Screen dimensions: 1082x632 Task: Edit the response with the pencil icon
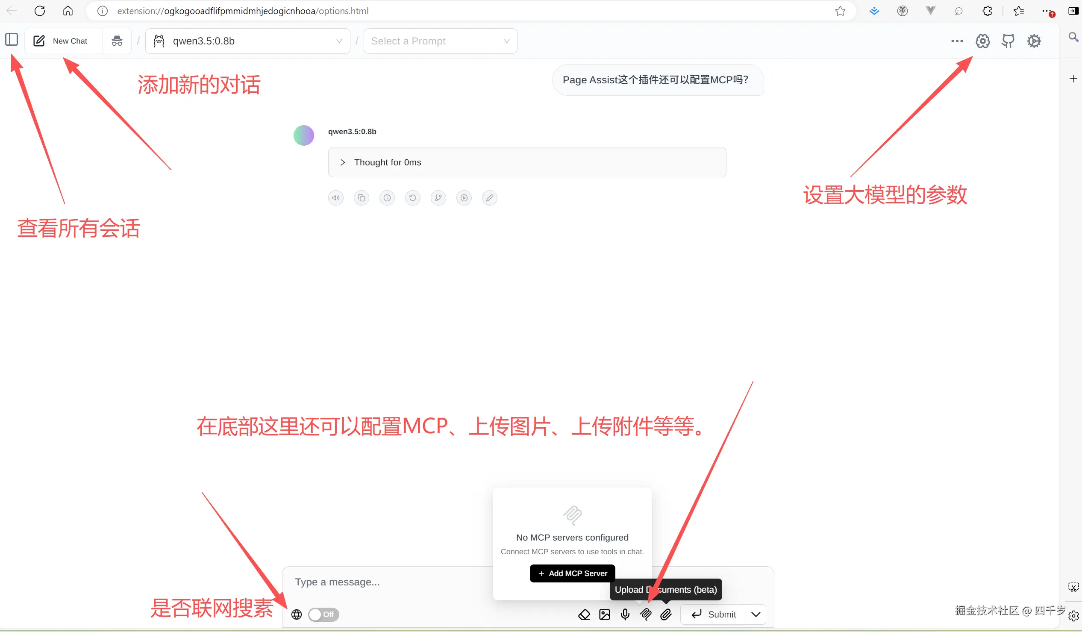click(489, 197)
